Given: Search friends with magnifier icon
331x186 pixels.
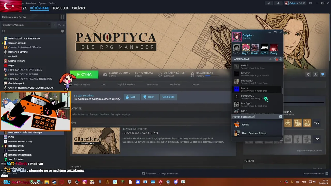Looking at the screenshot, I should click(x=270, y=59).
